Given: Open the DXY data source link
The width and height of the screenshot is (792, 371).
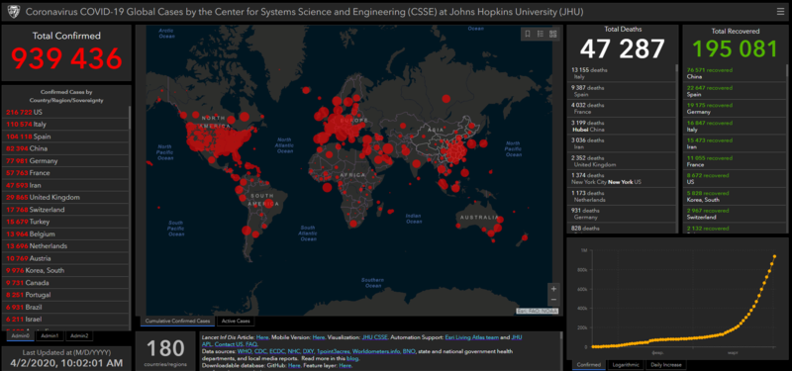Looking at the screenshot, I should tap(308, 351).
